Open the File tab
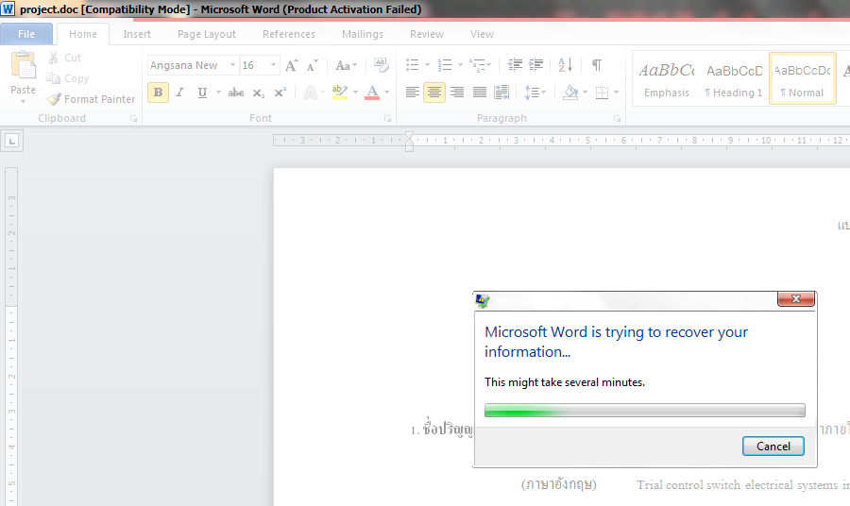This screenshot has width=850, height=506. tap(26, 34)
